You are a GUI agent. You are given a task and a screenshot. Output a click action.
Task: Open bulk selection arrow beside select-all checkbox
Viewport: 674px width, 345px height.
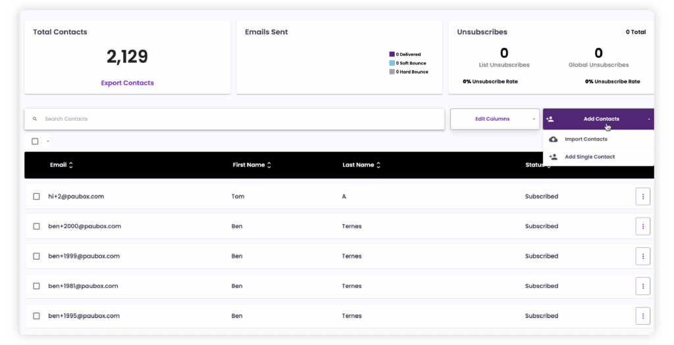[x=48, y=141]
